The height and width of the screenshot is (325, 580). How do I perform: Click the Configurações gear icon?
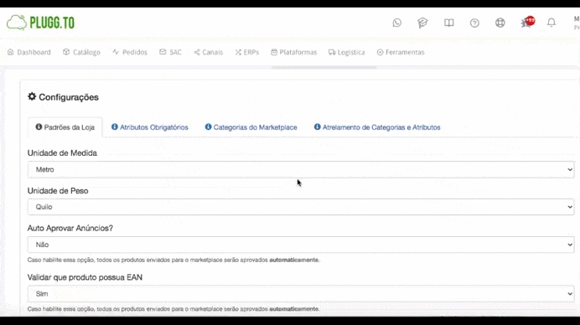click(x=32, y=96)
